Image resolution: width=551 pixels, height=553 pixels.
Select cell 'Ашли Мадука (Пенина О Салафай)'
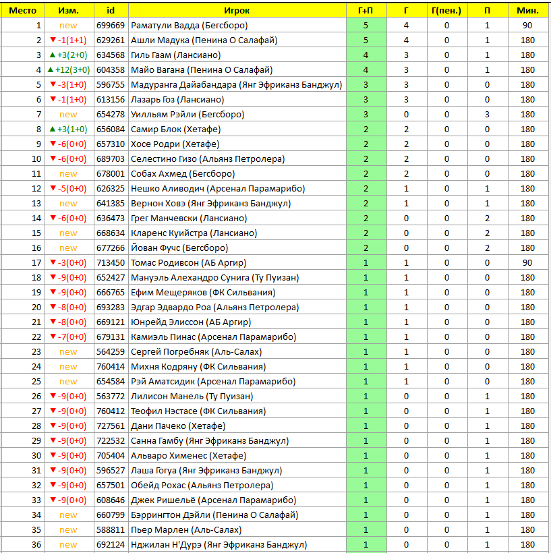coord(237,40)
